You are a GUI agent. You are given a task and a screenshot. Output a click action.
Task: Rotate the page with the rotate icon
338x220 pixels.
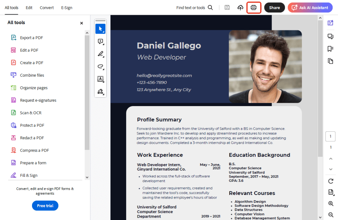(x=331, y=181)
